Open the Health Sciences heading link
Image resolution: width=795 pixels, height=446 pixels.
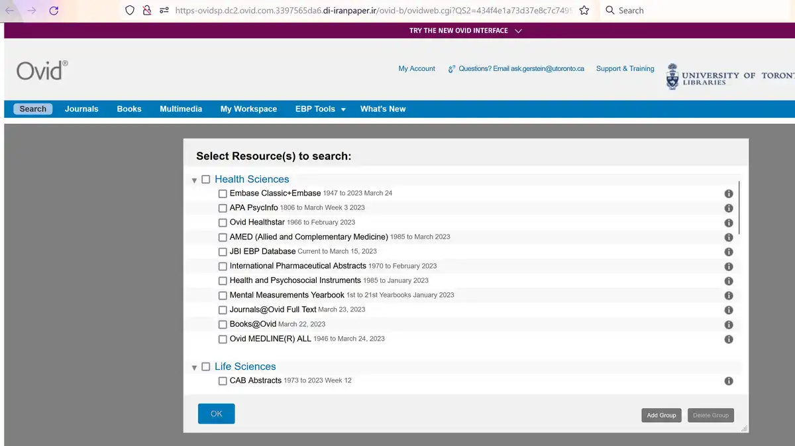[x=252, y=180]
